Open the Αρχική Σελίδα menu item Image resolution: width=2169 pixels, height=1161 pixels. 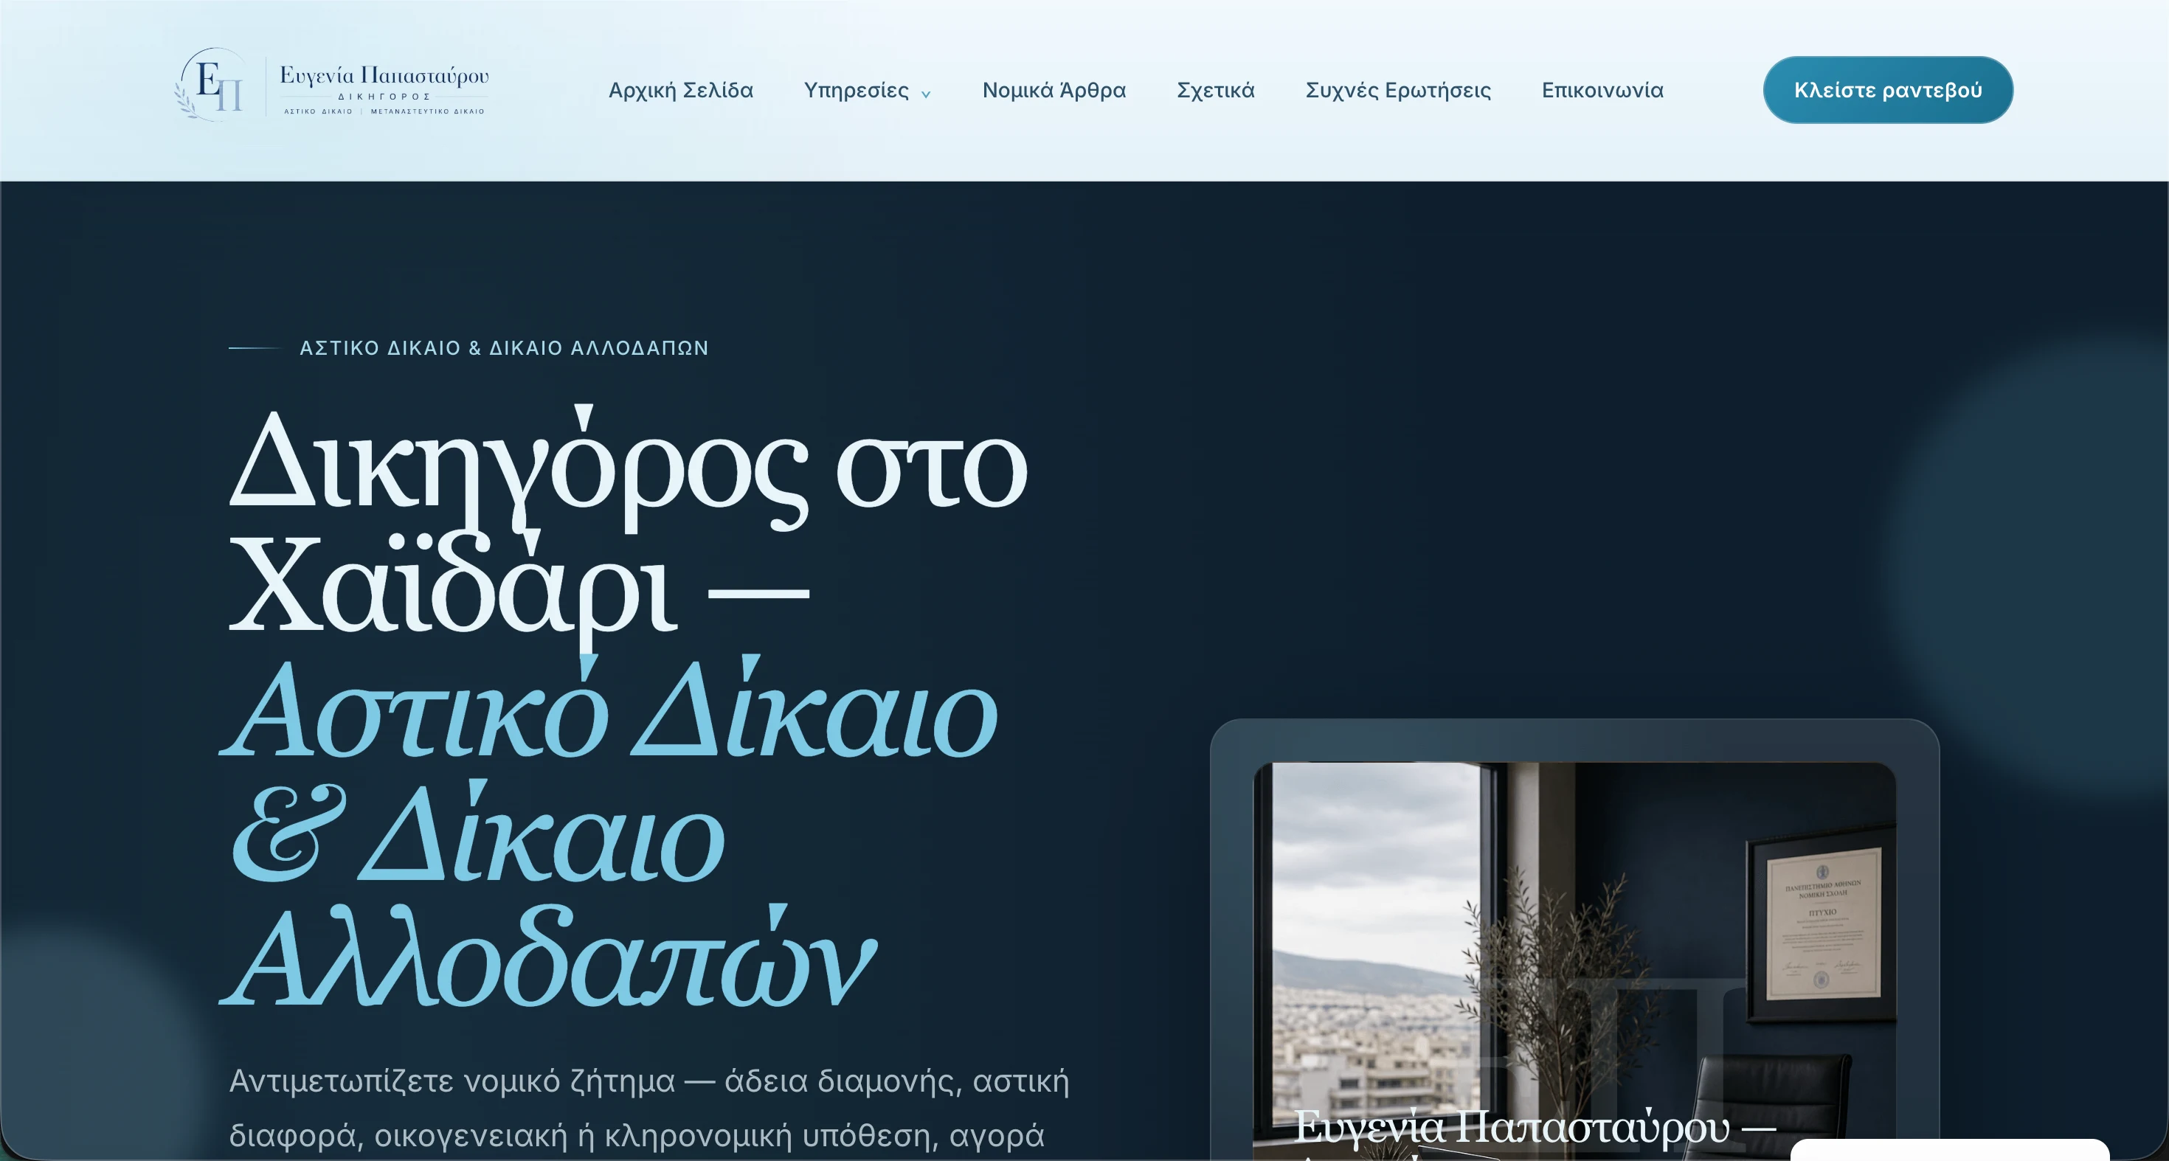(680, 90)
